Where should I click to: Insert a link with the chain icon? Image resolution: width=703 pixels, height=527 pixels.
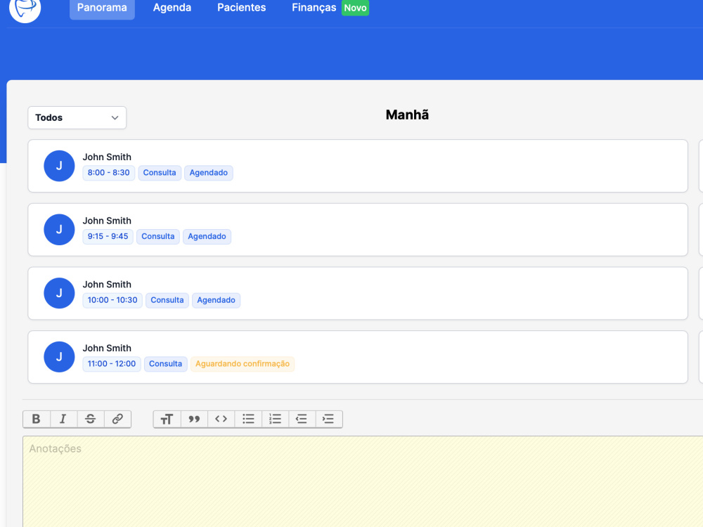point(117,419)
